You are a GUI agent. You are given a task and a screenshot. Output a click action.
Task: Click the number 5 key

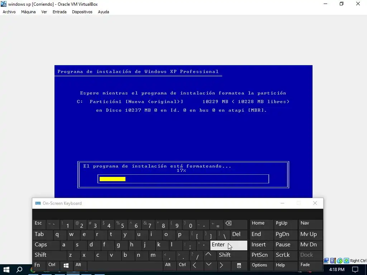[x=121, y=224]
